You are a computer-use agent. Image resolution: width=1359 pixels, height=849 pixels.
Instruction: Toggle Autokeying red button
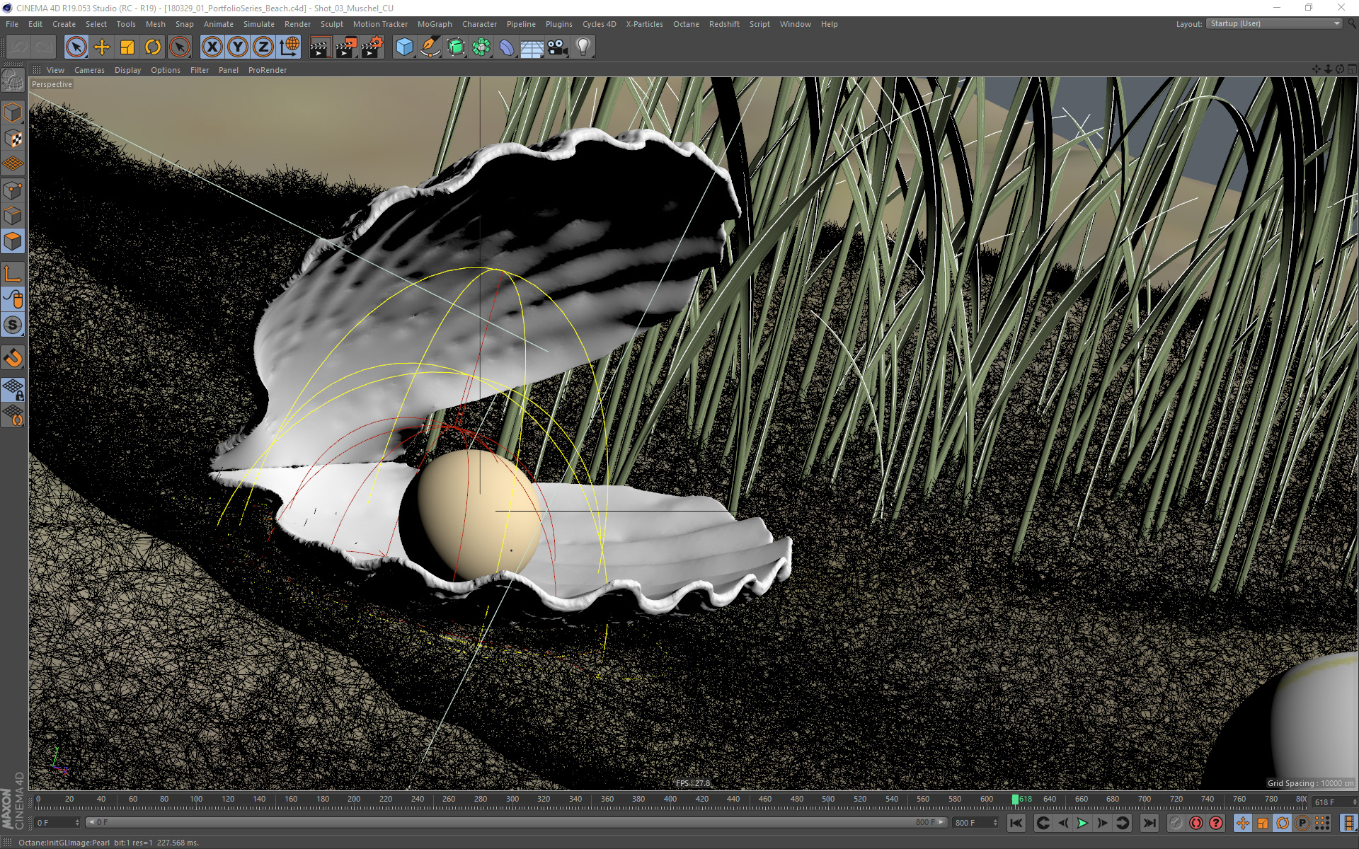tap(1196, 823)
